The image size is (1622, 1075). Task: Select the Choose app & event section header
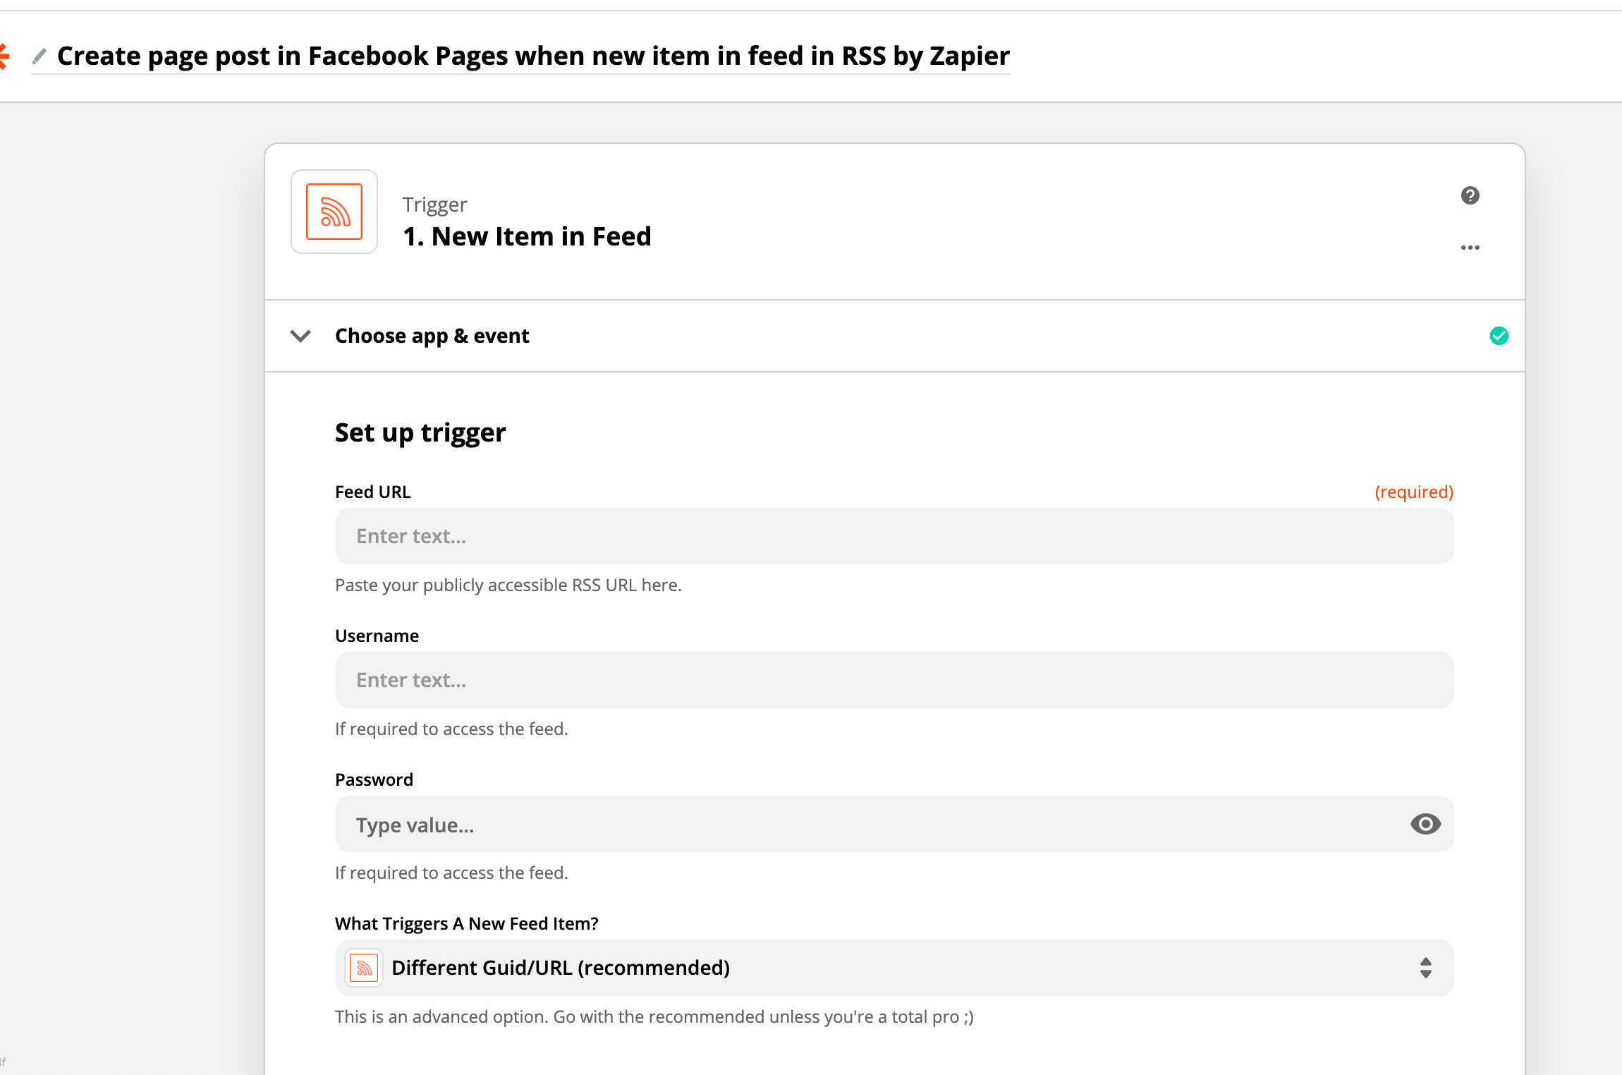432,336
